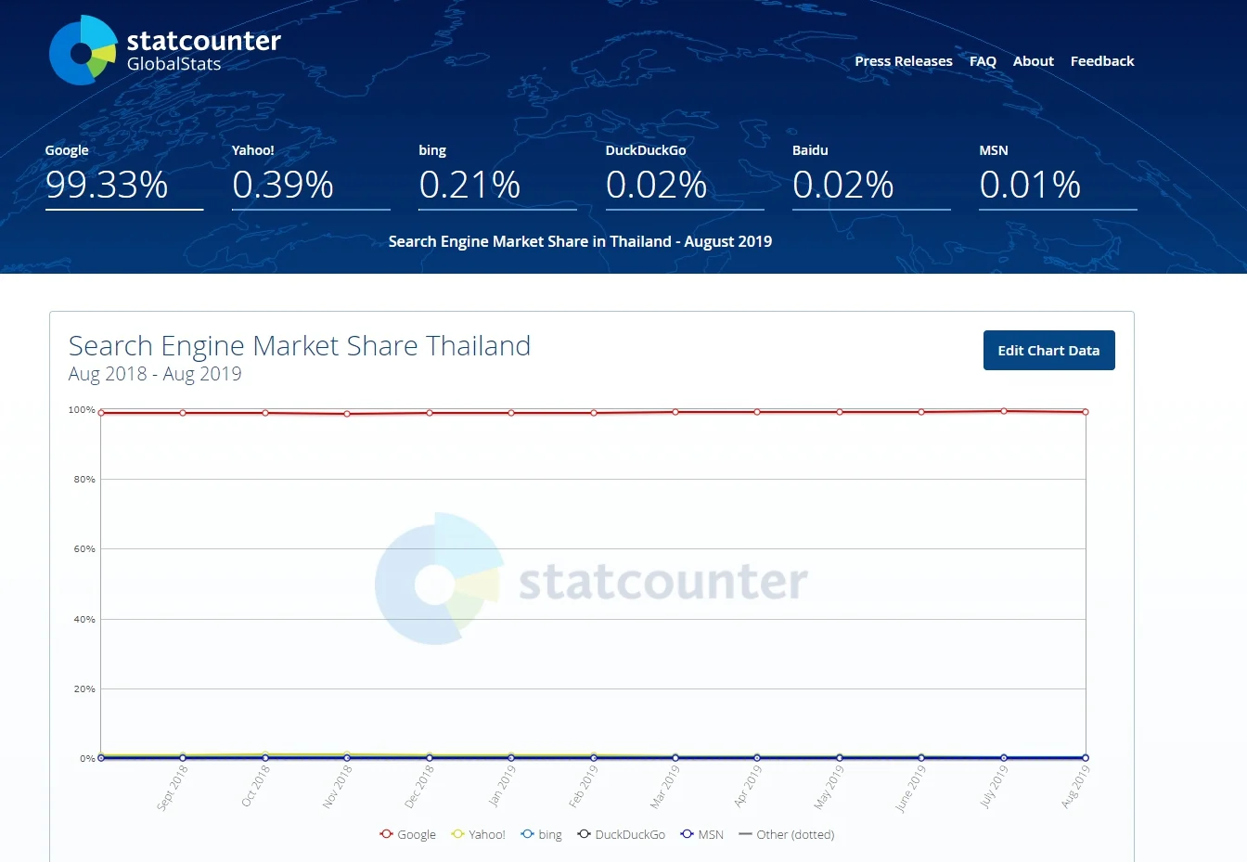Hide DuckDuckGo line via legend marker
Screen dimensions: 1247x862
pyautogui.click(x=584, y=834)
